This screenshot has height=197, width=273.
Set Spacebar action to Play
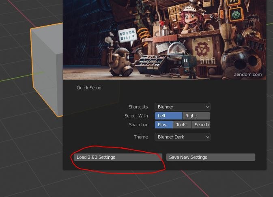[164, 125]
